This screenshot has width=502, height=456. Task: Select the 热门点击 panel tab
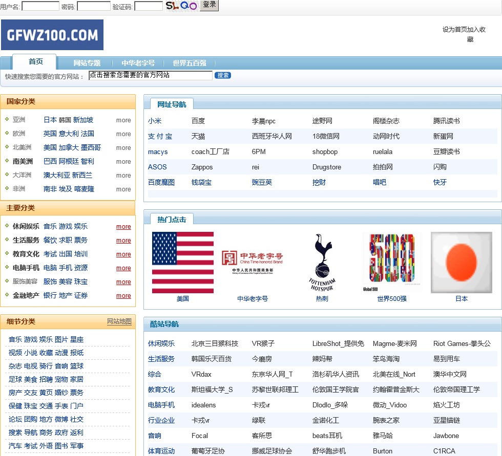172,220
